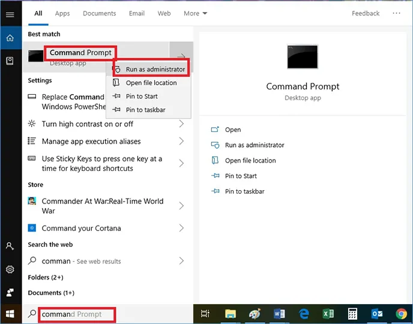Click Run as administrator in right preview pane
The image size is (413, 324).
247,145
